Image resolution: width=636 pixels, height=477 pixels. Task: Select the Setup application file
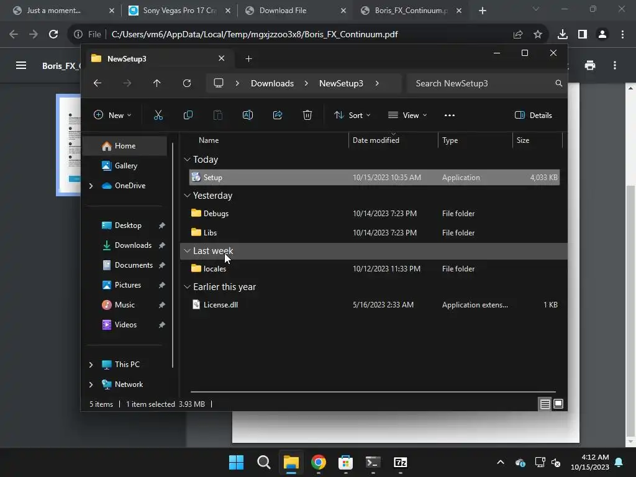point(375,178)
